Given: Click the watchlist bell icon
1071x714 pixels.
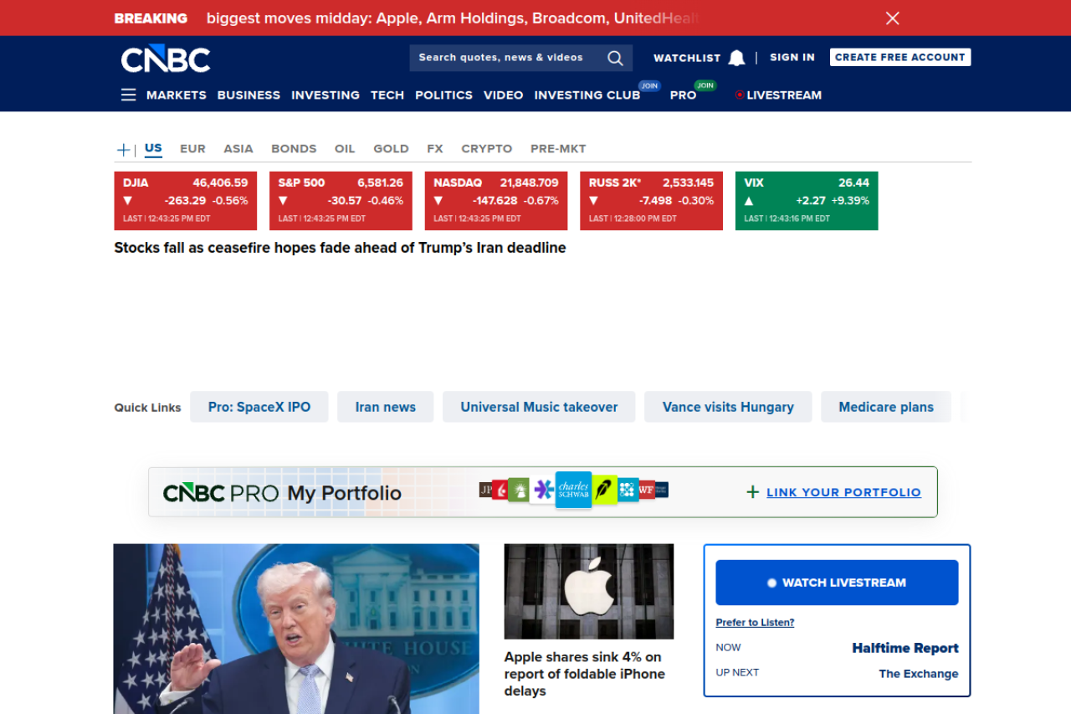Looking at the screenshot, I should pyautogui.click(x=736, y=58).
